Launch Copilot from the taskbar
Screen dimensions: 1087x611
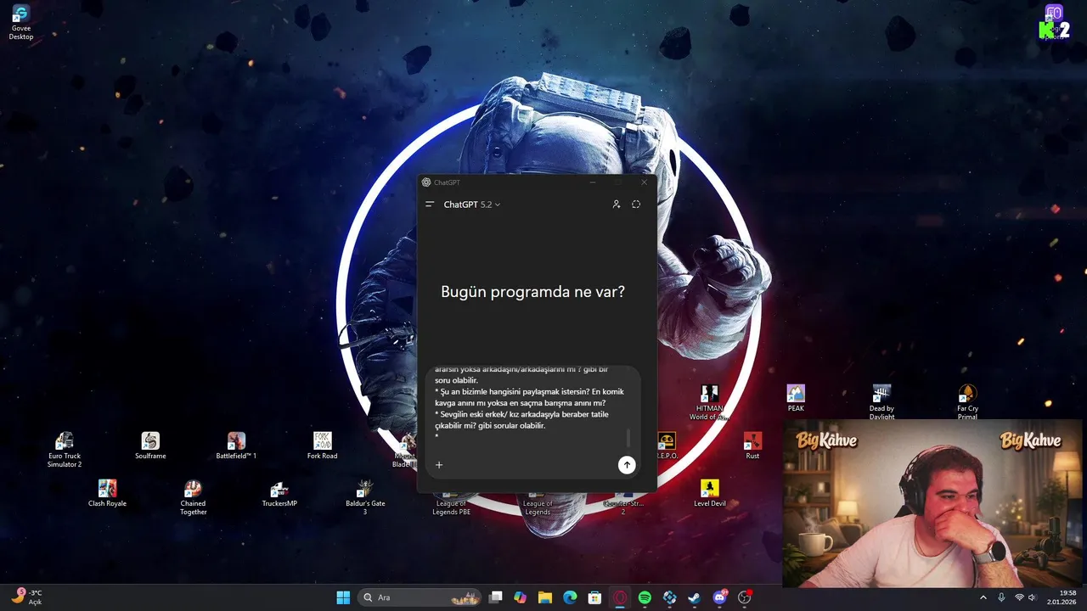coord(521,597)
